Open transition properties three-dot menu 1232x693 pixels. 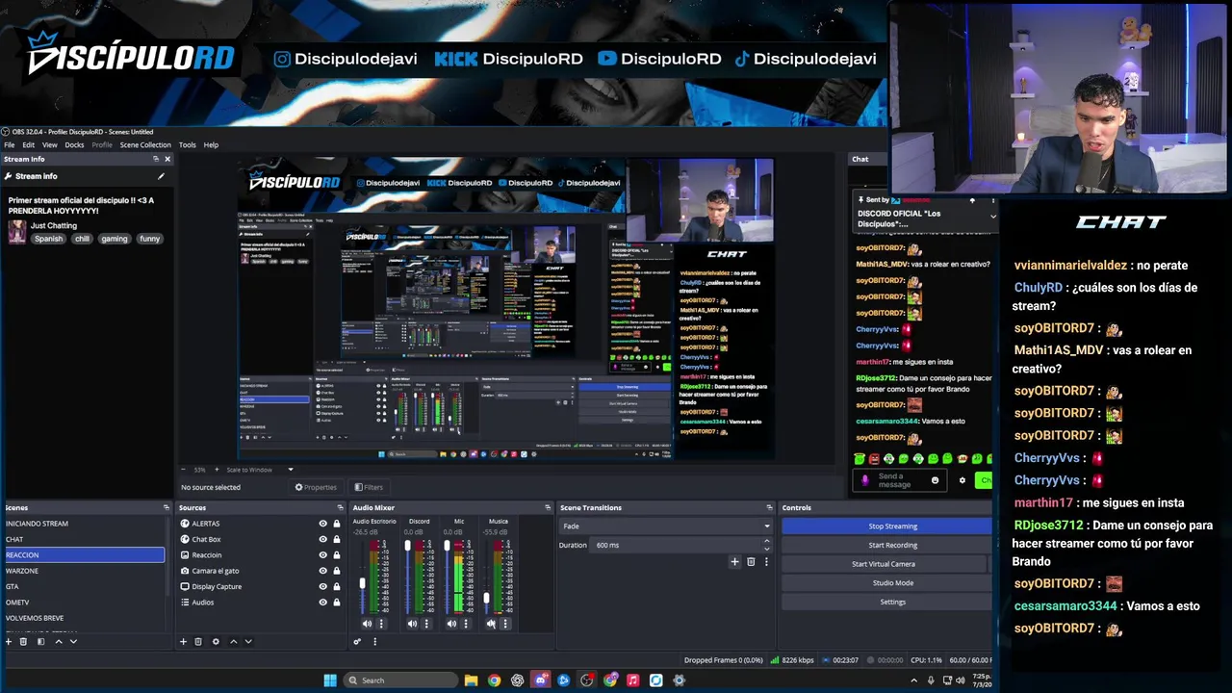[x=766, y=562]
